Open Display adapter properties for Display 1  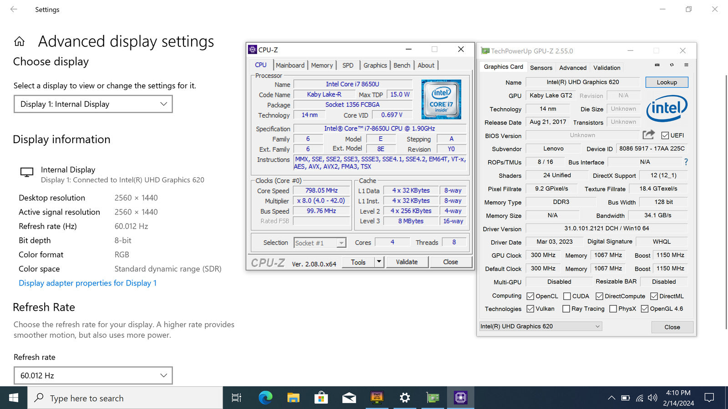pos(87,283)
